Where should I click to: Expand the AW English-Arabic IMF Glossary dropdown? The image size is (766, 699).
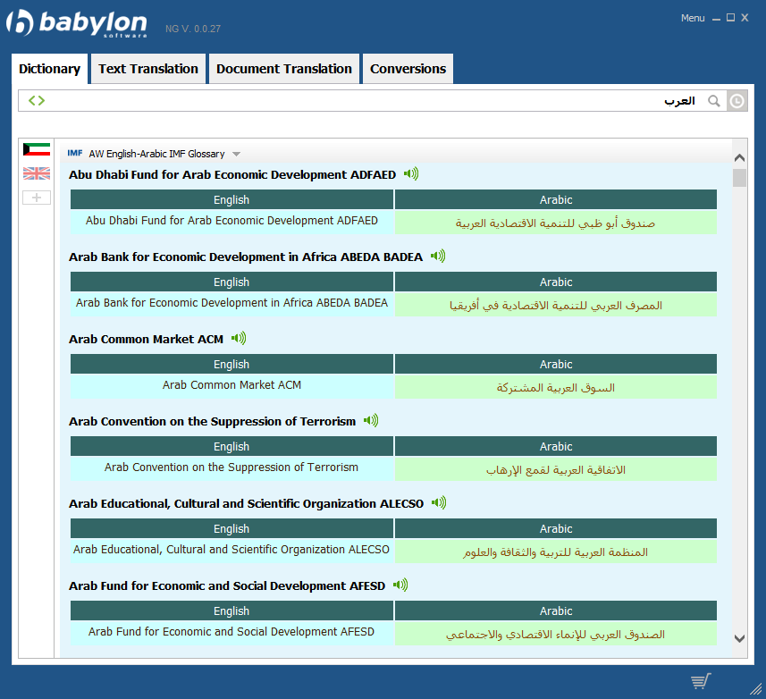(236, 154)
